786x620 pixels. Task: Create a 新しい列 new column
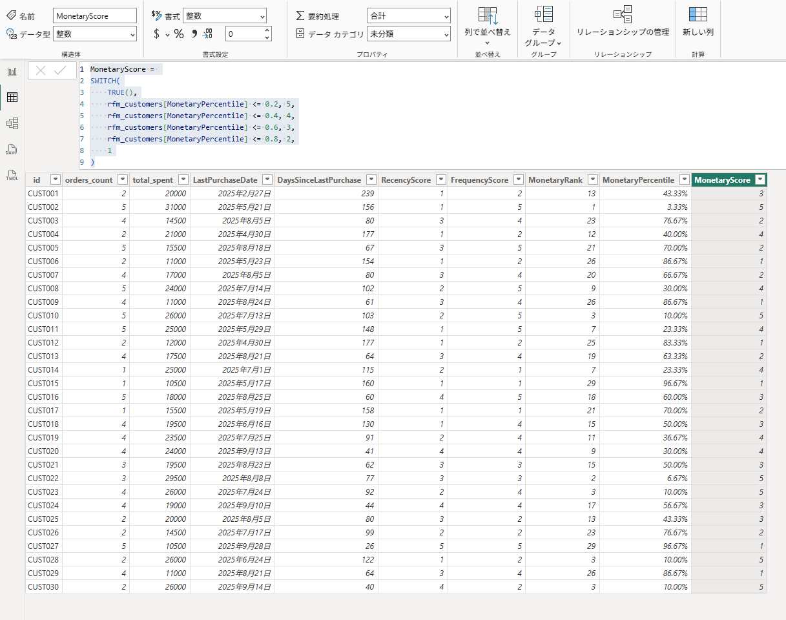tap(698, 23)
